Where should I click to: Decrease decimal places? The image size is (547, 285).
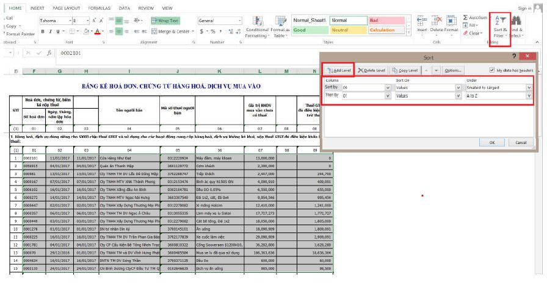coord(238,31)
